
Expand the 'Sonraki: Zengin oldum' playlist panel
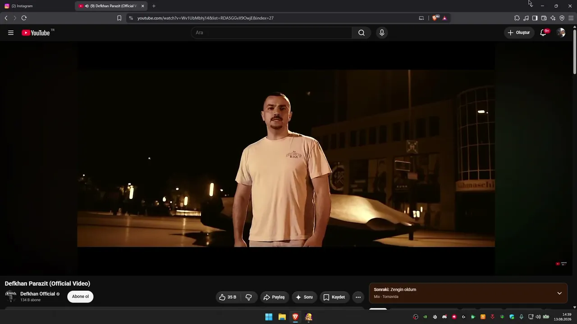(x=559, y=293)
